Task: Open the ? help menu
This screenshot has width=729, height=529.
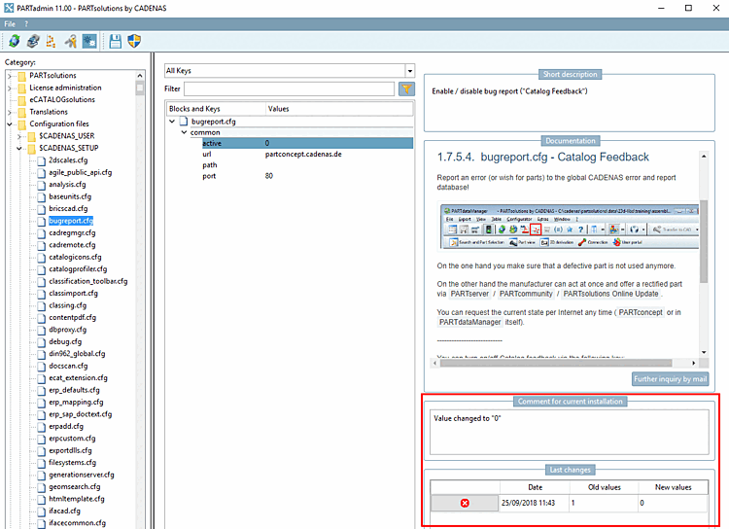Action: click(26, 23)
